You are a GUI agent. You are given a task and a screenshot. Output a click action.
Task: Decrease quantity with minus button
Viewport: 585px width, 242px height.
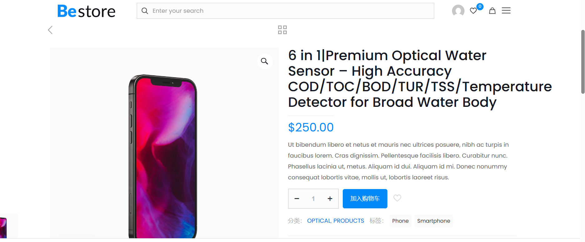pyautogui.click(x=297, y=199)
